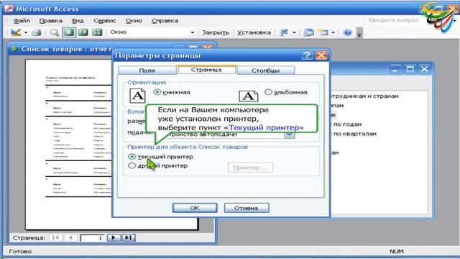
Task: Confirm page setup with OK
Action: coord(195,208)
